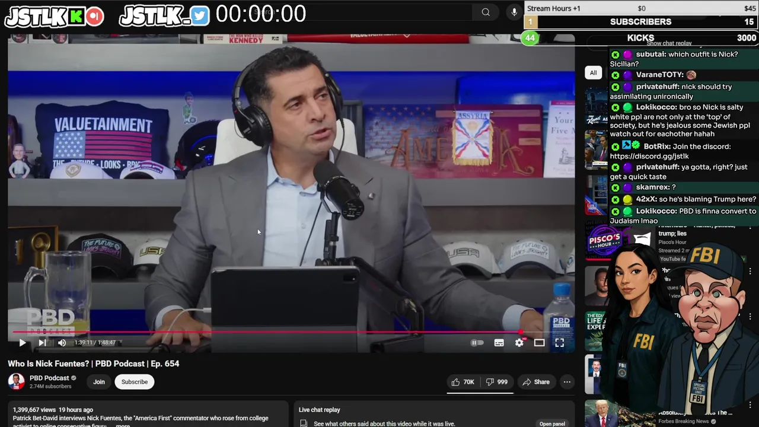This screenshot has height=427, width=759.
Task: Search by voice microphone icon
Action: [514, 12]
